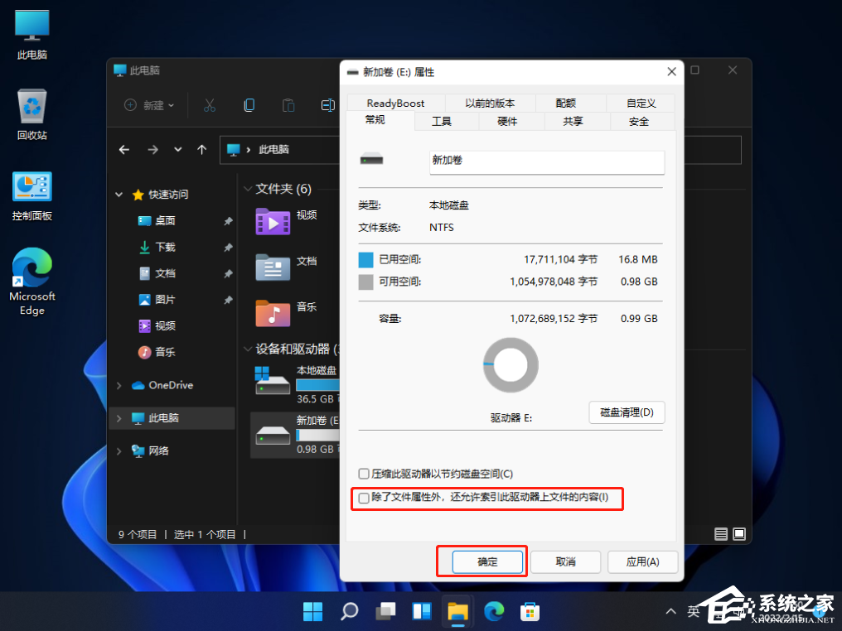Switch Explorer to details view icon
Viewport: 842px width, 631px height.
tap(721, 534)
